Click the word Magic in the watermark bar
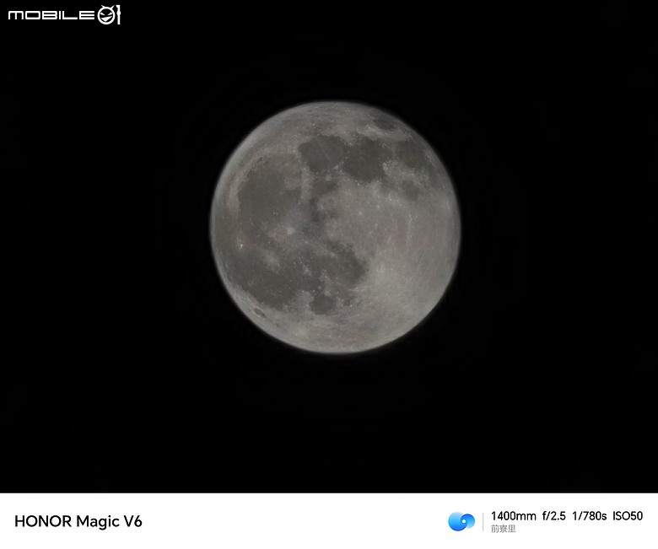658x549 pixels. pos(98,521)
